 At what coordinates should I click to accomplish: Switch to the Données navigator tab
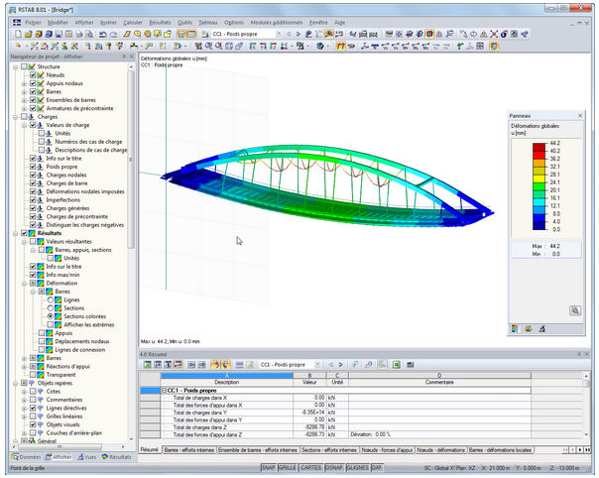[x=26, y=457]
